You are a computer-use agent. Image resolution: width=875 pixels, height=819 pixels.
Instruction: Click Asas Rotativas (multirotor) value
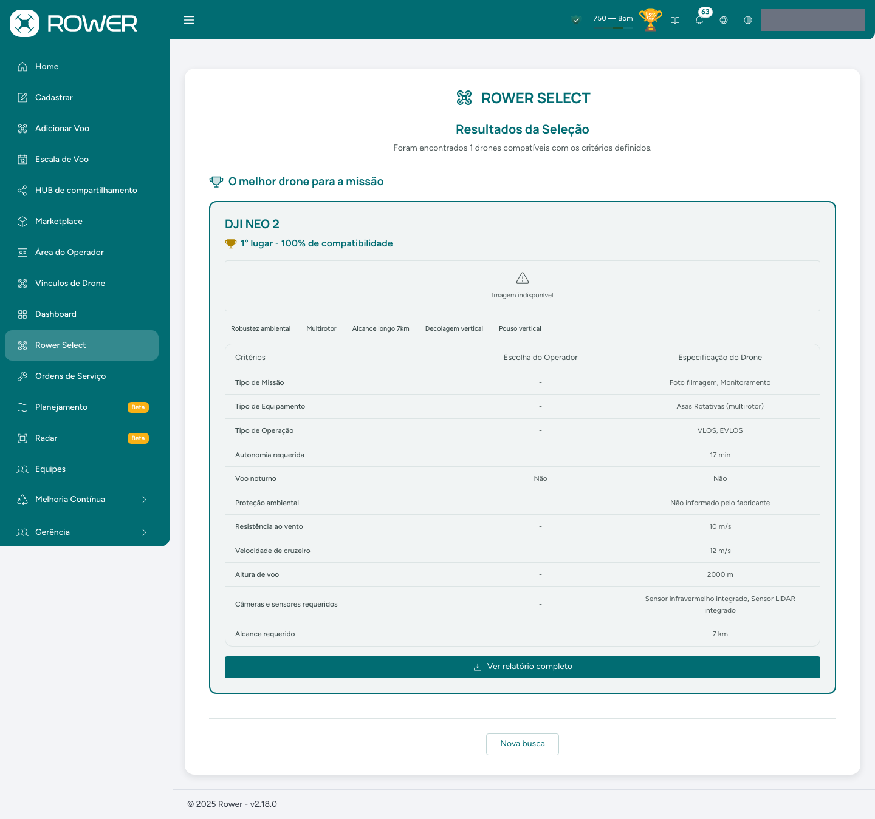click(720, 407)
